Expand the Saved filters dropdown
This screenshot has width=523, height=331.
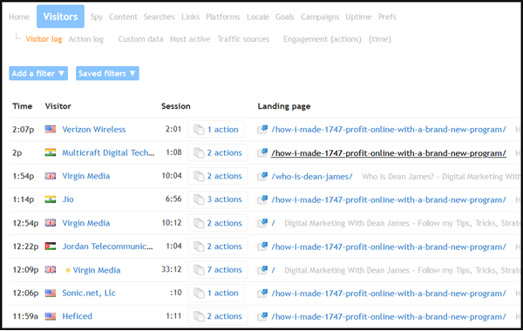click(x=107, y=73)
